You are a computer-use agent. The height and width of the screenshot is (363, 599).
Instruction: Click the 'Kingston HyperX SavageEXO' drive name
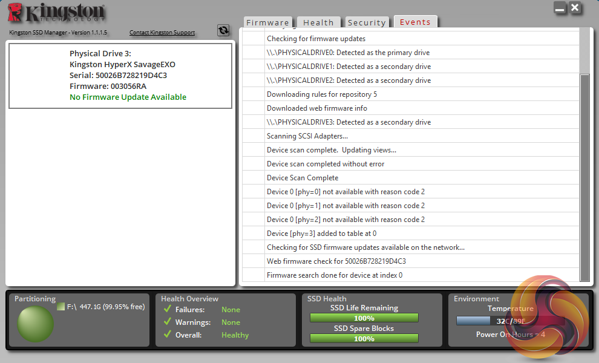pos(123,65)
